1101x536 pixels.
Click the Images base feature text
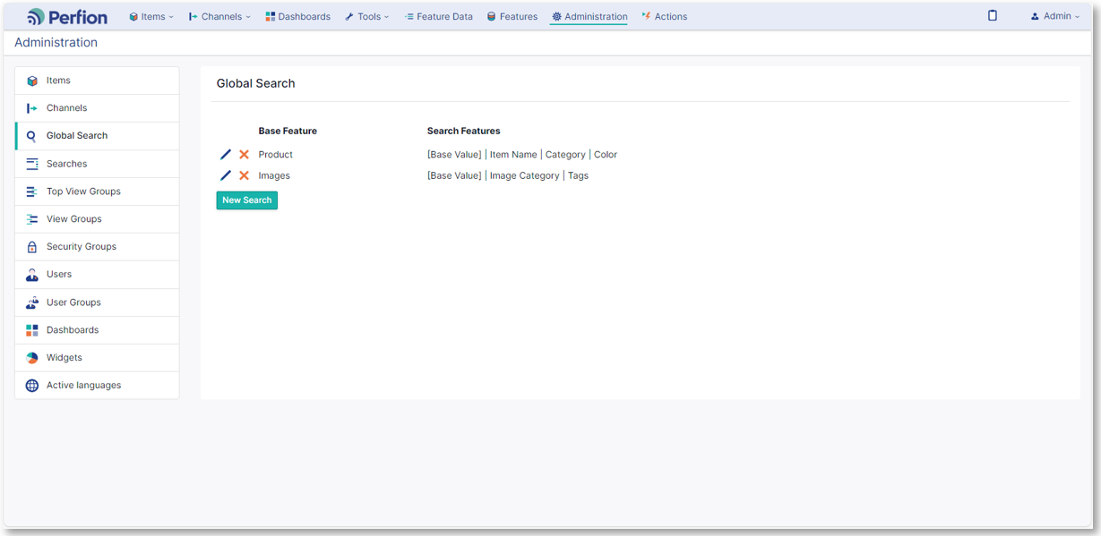(274, 175)
